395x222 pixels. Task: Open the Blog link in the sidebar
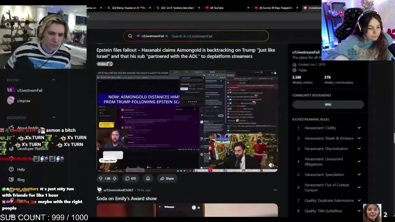click(21, 180)
